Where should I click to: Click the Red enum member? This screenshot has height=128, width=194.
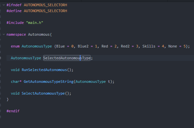coord(105,46)
